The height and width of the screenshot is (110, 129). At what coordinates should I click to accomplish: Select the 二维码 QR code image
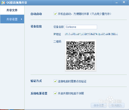tap(80, 56)
